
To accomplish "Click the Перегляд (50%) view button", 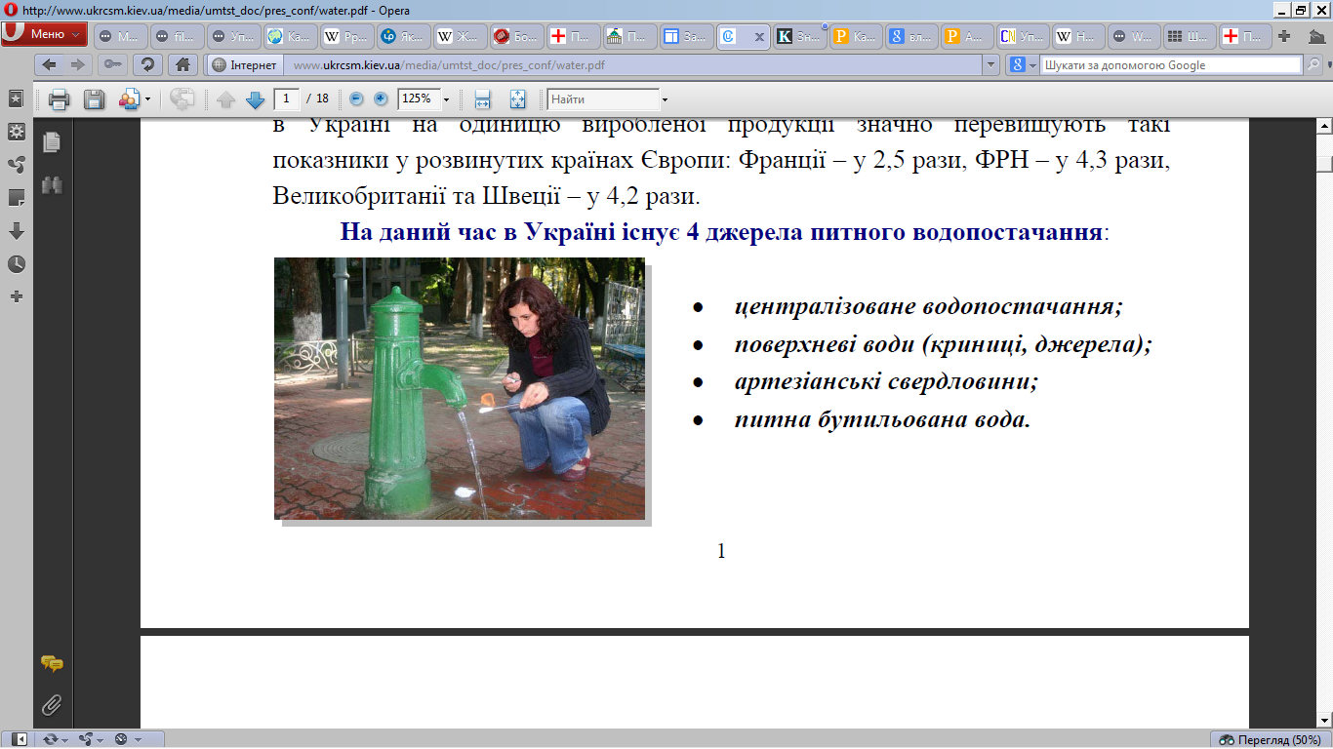I will tap(1269, 739).
